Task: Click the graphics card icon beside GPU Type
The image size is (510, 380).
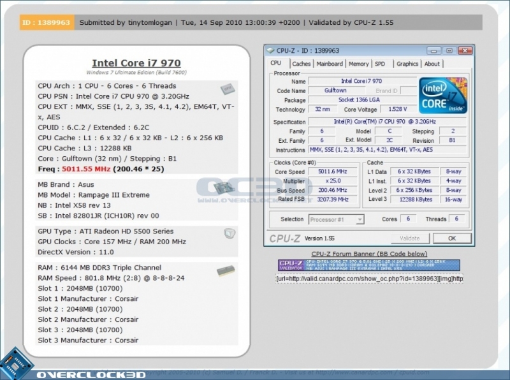Action: [229, 234]
